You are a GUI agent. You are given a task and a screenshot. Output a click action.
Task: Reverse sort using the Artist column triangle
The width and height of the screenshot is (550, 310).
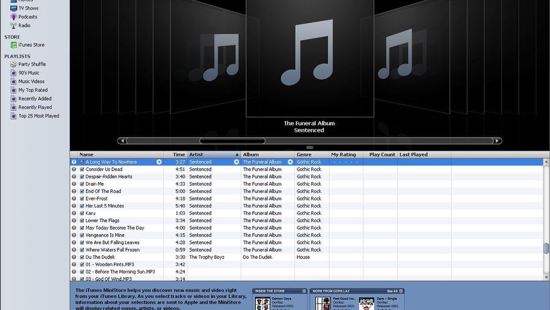tap(237, 155)
